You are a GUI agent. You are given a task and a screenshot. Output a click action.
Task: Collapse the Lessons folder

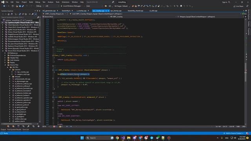pyautogui.click(x=10, y=70)
